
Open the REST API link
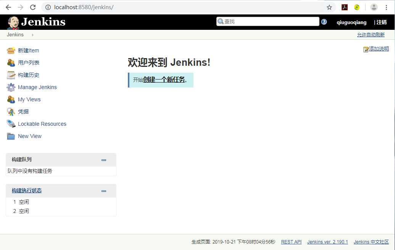click(291, 242)
